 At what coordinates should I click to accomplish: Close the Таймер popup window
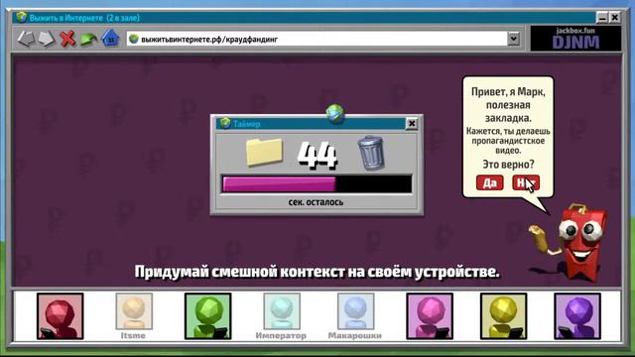(x=412, y=123)
